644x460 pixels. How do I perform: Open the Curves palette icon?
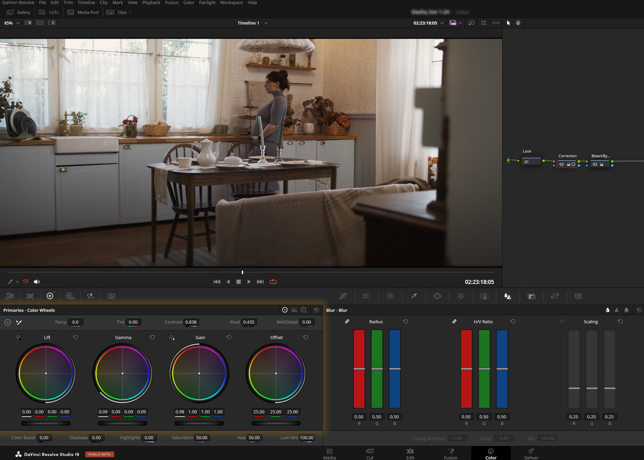[x=343, y=295]
